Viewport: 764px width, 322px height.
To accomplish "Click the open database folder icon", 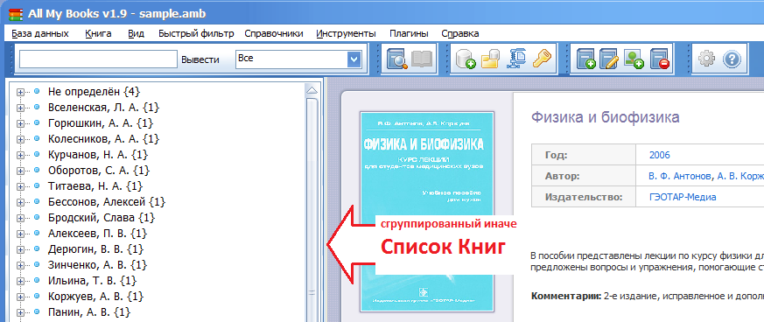I will (x=492, y=59).
